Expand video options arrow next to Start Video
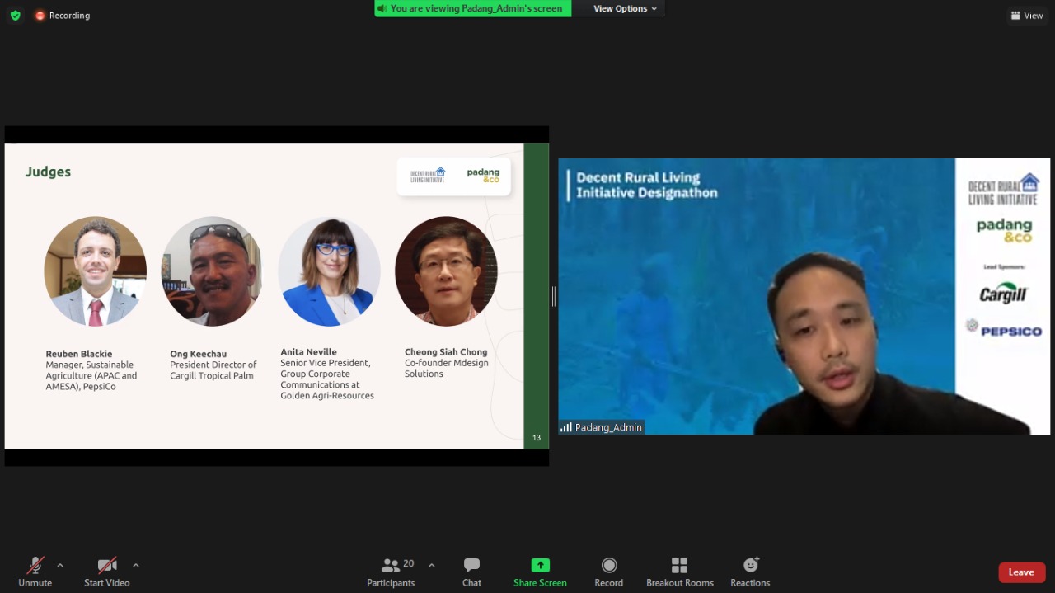Image resolution: width=1055 pixels, height=593 pixels. point(136,565)
